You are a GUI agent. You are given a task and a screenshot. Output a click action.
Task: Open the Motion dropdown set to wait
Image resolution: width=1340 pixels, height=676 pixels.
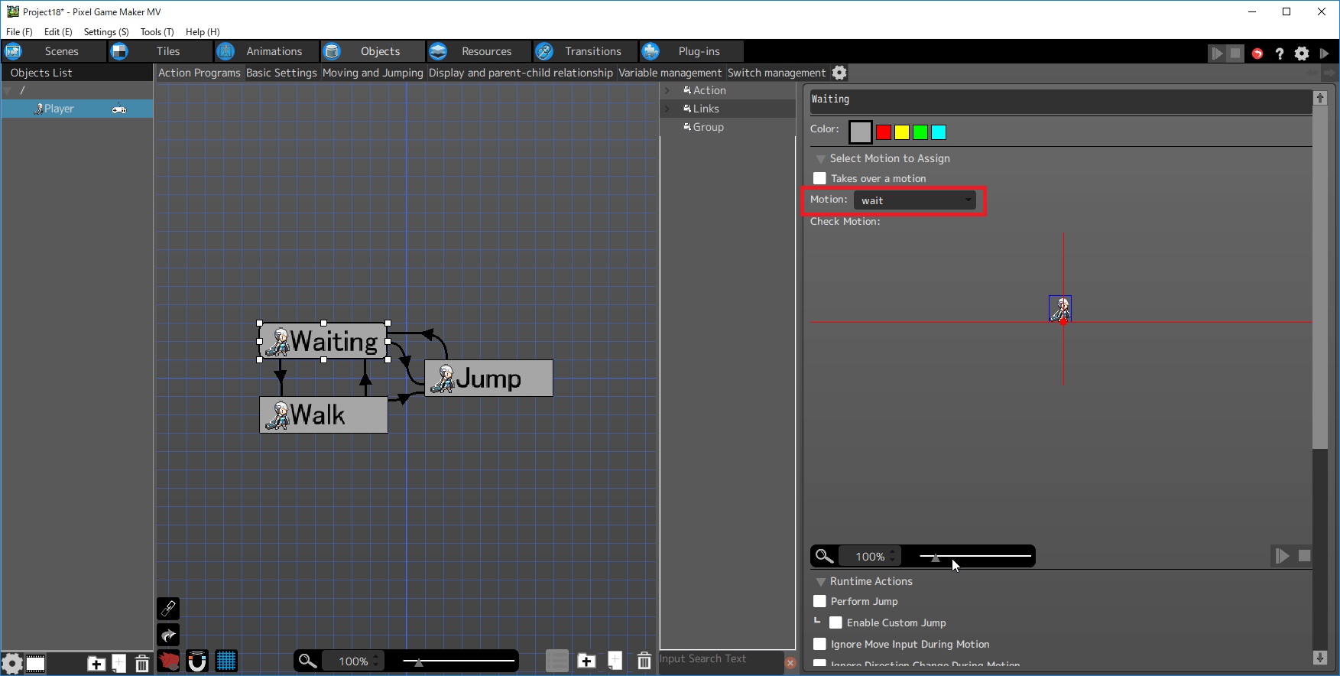point(915,200)
